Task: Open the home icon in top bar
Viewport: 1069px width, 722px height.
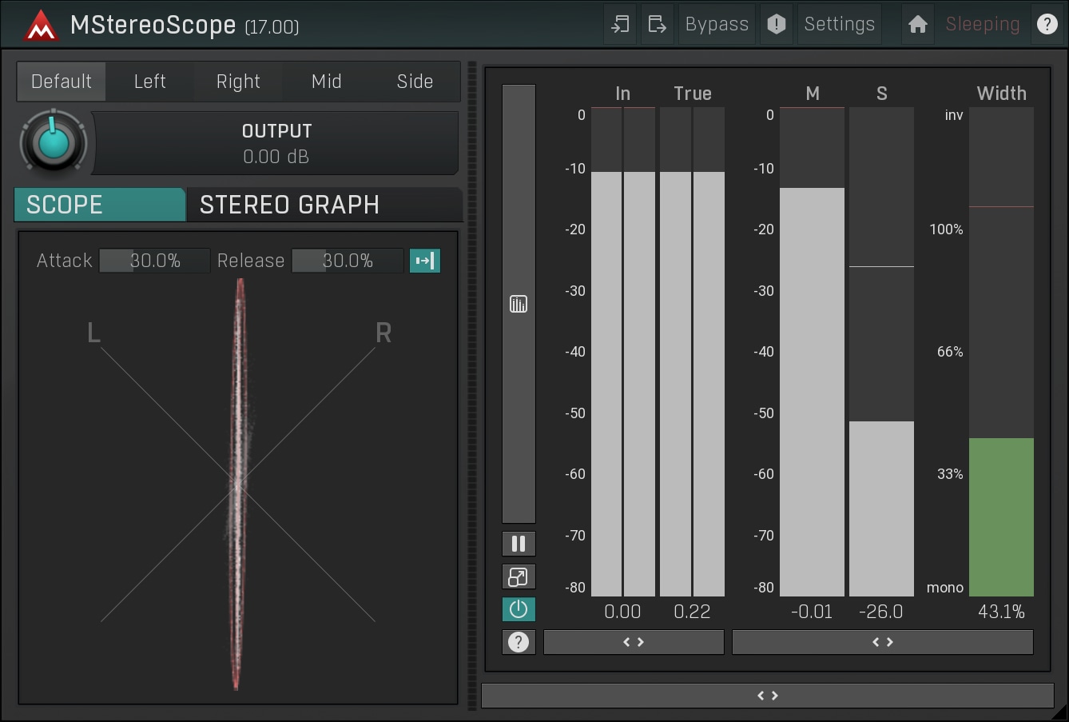Action: coord(917,25)
